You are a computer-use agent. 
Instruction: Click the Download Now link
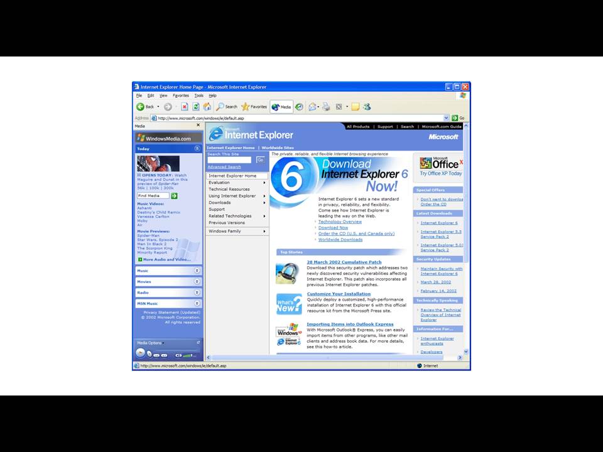tap(333, 227)
